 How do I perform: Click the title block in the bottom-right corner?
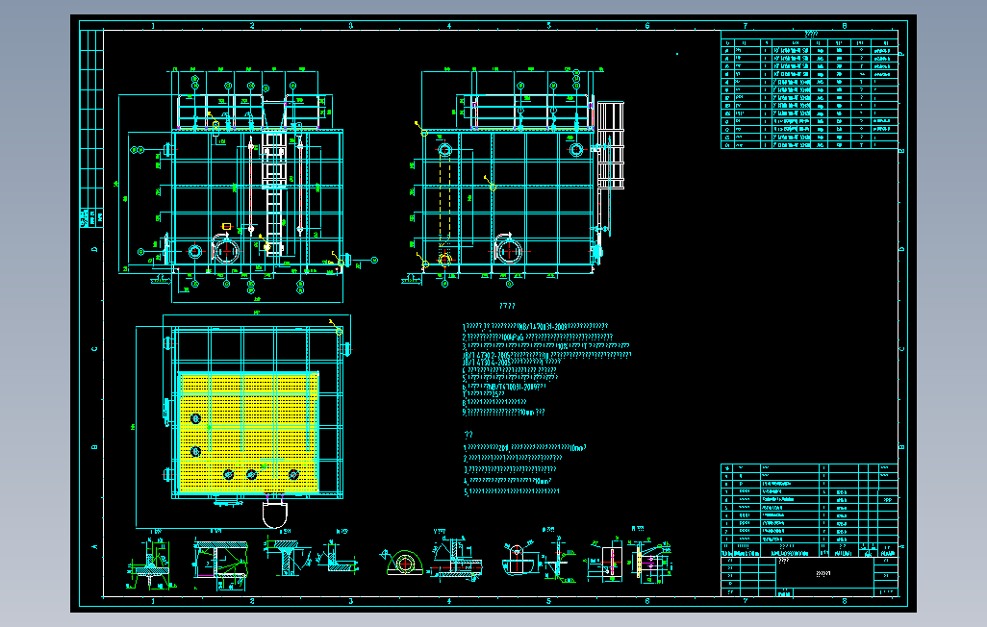(x=809, y=575)
